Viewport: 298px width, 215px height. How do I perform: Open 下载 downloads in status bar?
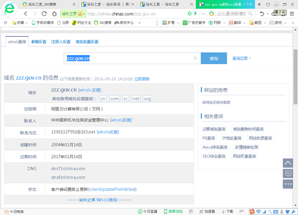pos(228,211)
